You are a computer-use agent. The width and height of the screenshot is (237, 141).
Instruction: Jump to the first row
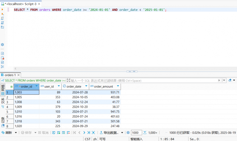pyautogui.click(x=75, y=133)
